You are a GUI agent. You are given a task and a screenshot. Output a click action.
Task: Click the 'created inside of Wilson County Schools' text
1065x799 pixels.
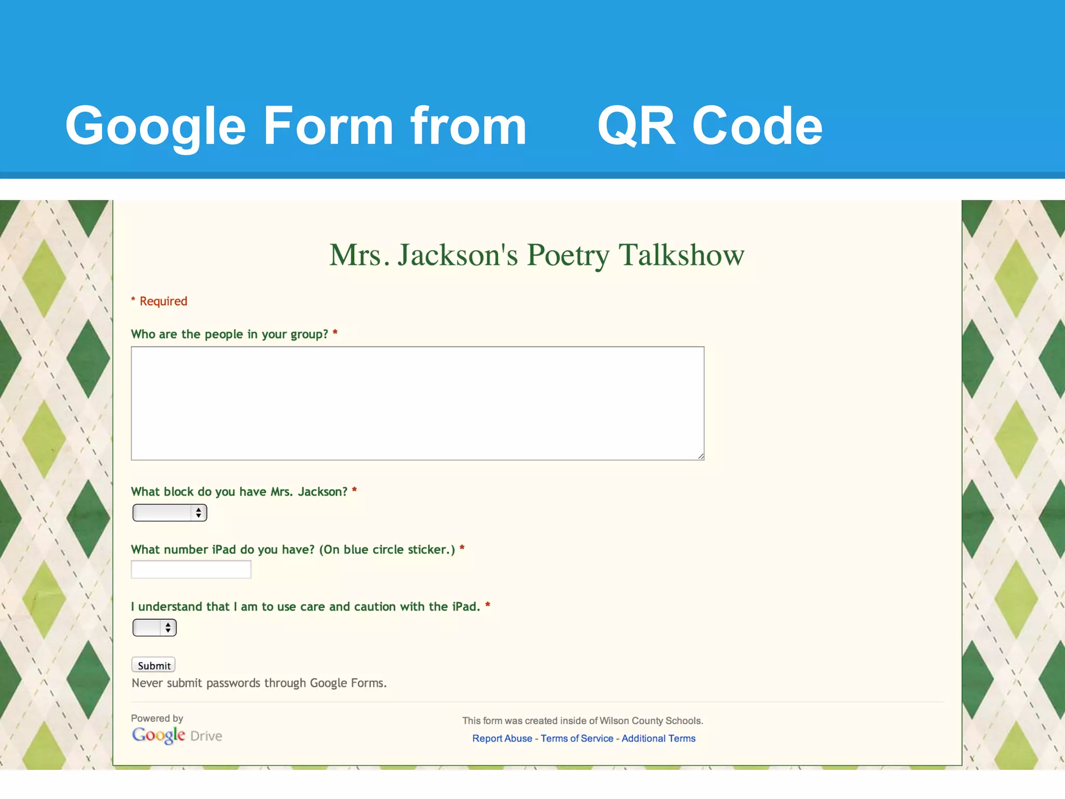pyautogui.click(x=582, y=721)
